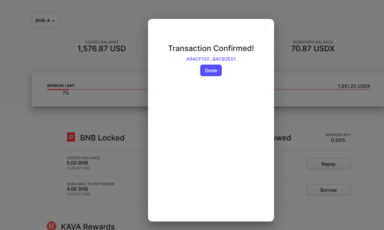The height and width of the screenshot is (230, 384).
Task: Select the 7% borrow limit label
Action: pyautogui.click(x=66, y=93)
